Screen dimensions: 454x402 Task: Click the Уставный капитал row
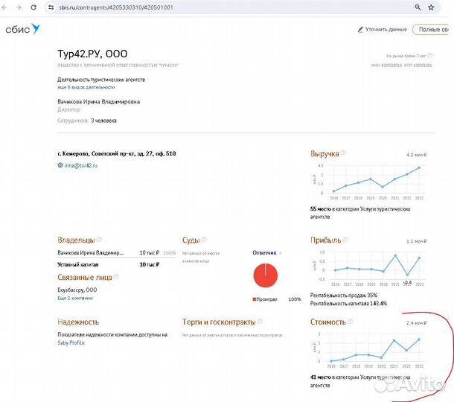pos(109,265)
